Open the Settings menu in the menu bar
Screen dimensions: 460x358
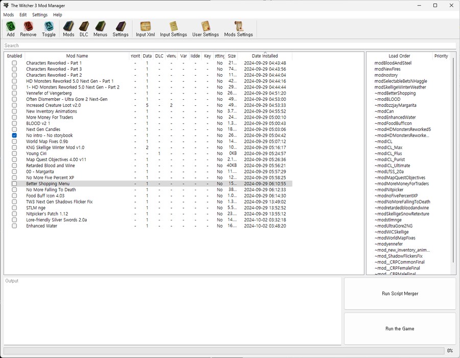[39, 15]
